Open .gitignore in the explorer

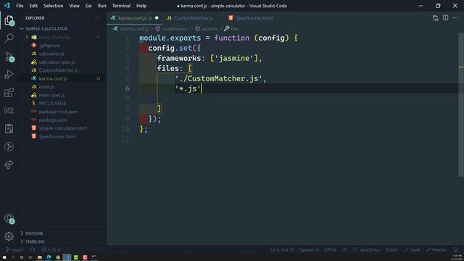point(49,45)
